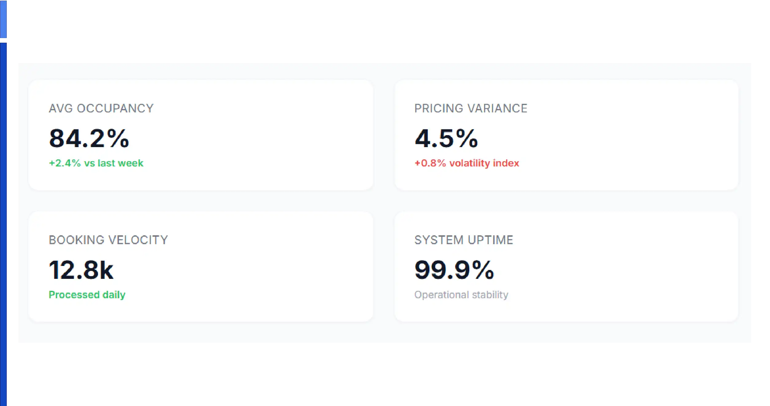Click the dark blue vertical bar at left edge

pyautogui.click(x=3, y=224)
